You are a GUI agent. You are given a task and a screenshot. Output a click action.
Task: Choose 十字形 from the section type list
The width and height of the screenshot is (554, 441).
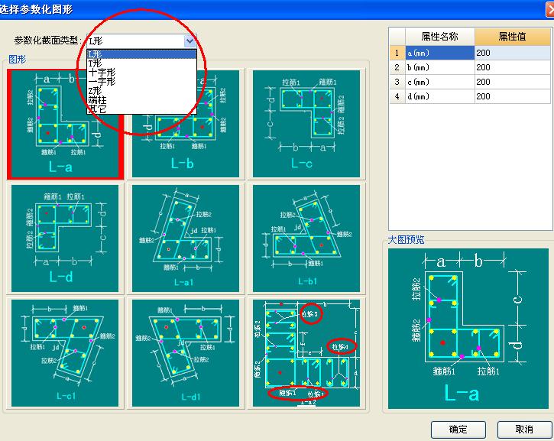pyautogui.click(x=141, y=73)
